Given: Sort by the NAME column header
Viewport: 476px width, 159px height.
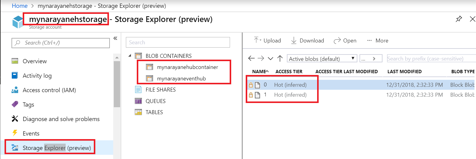Looking at the screenshot, I should 260,71.
